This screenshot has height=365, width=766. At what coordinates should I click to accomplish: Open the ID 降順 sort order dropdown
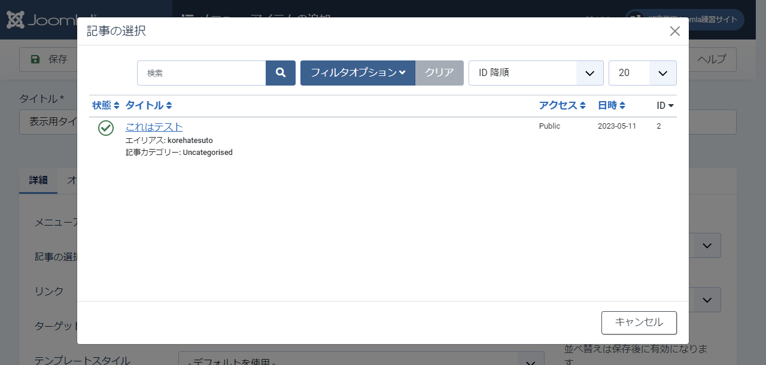[x=536, y=73]
